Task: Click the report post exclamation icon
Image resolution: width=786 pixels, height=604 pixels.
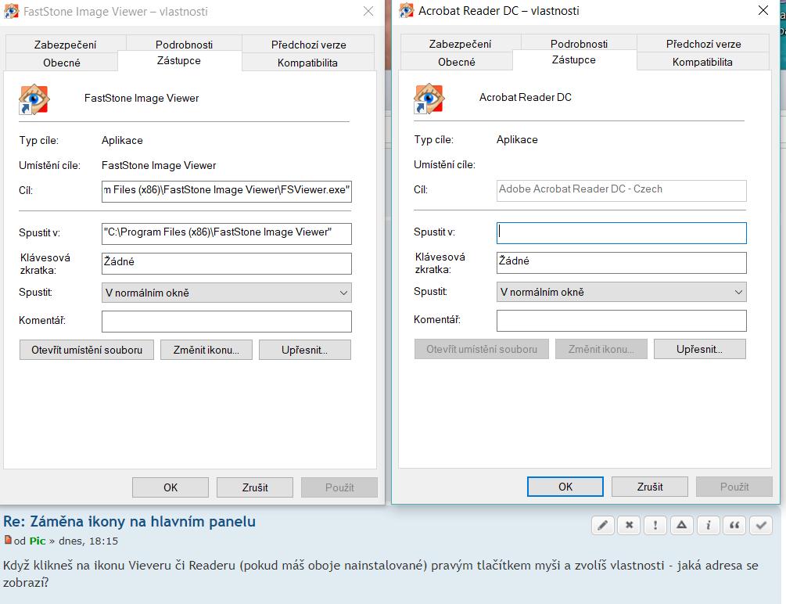Action: (655, 525)
